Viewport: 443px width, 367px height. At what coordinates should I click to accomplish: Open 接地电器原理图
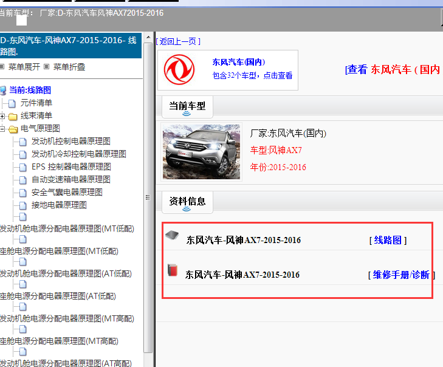click(59, 205)
